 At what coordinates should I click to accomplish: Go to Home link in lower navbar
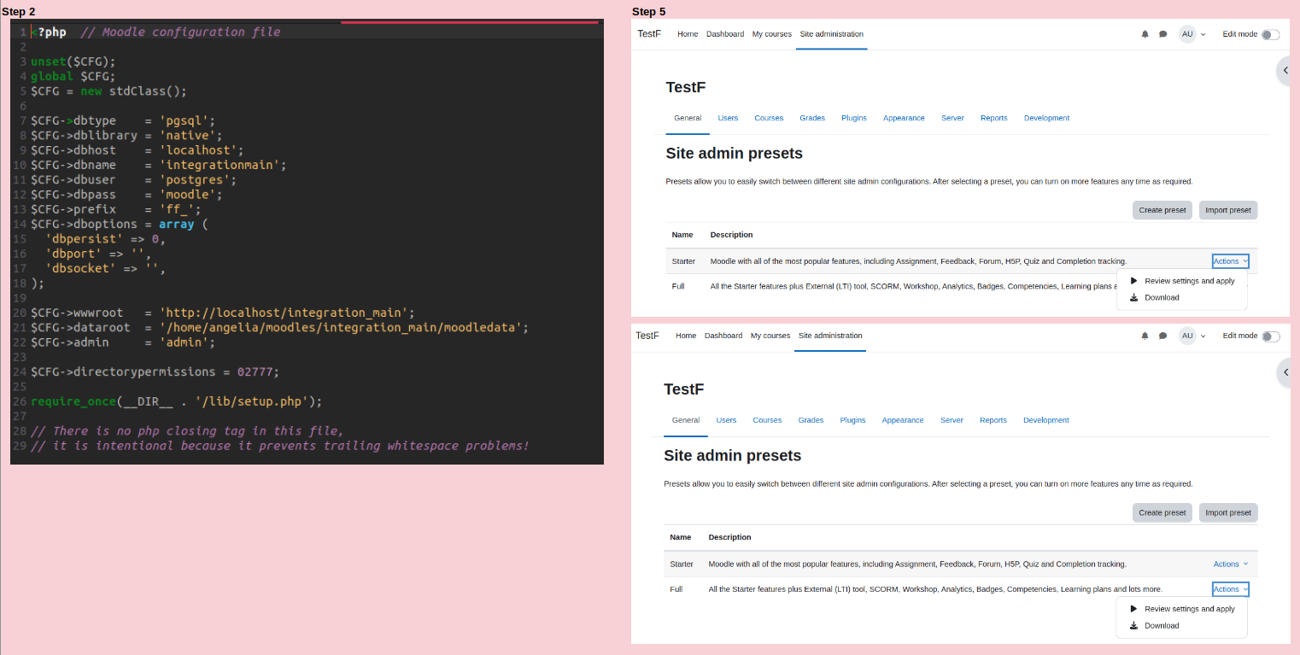(x=686, y=336)
